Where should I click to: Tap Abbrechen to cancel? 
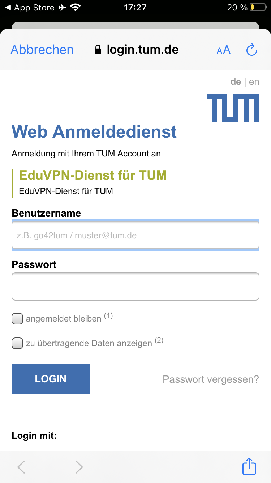click(42, 50)
